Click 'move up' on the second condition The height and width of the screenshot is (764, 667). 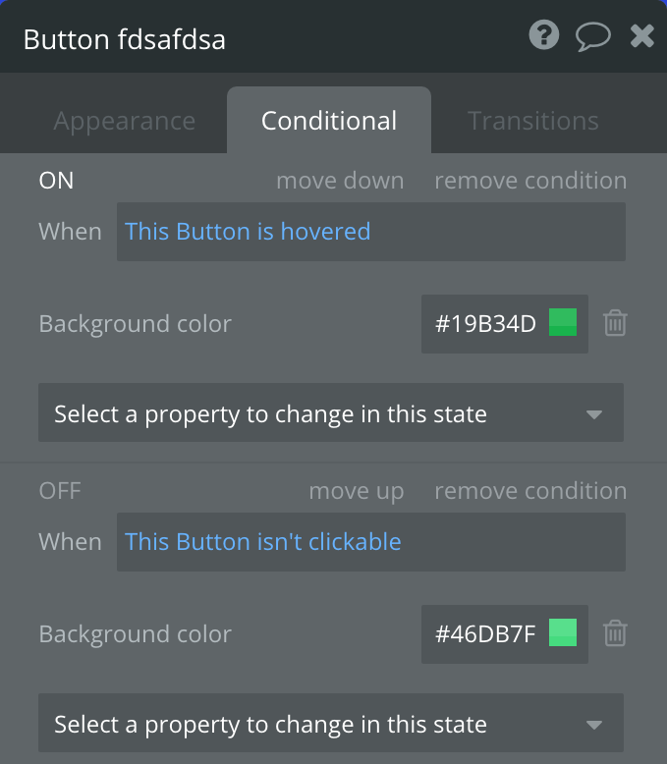pyautogui.click(x=356, y=491)
